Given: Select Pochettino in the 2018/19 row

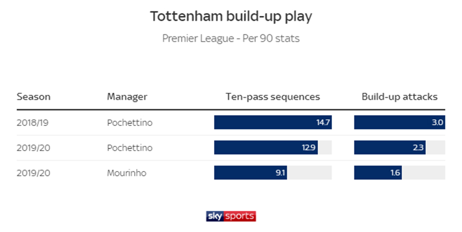Looking at the screenshot, I should [130, 122].
